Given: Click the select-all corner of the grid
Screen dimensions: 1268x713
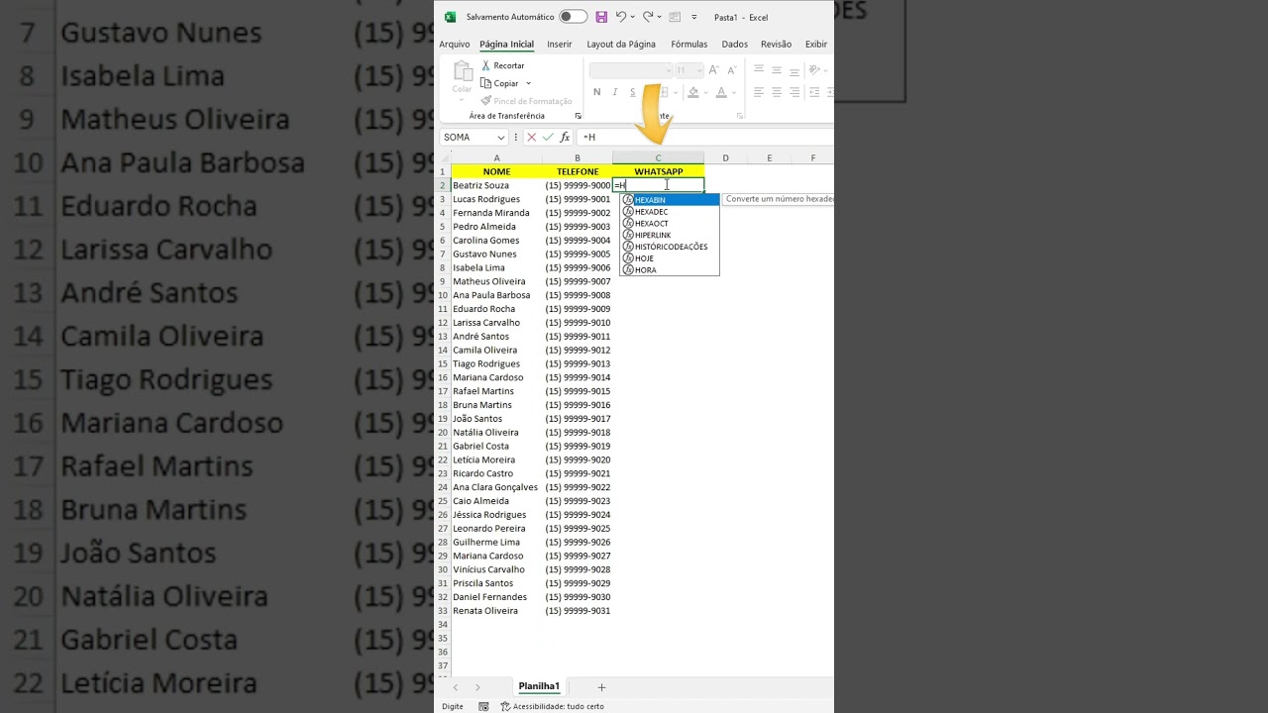Looking at the screenshot, I should pos(444,158).
